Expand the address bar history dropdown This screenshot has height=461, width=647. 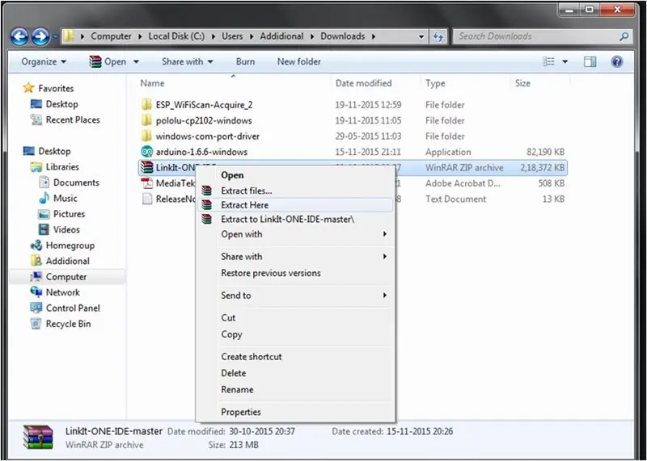pyautogui.click(x=421, y=36)
